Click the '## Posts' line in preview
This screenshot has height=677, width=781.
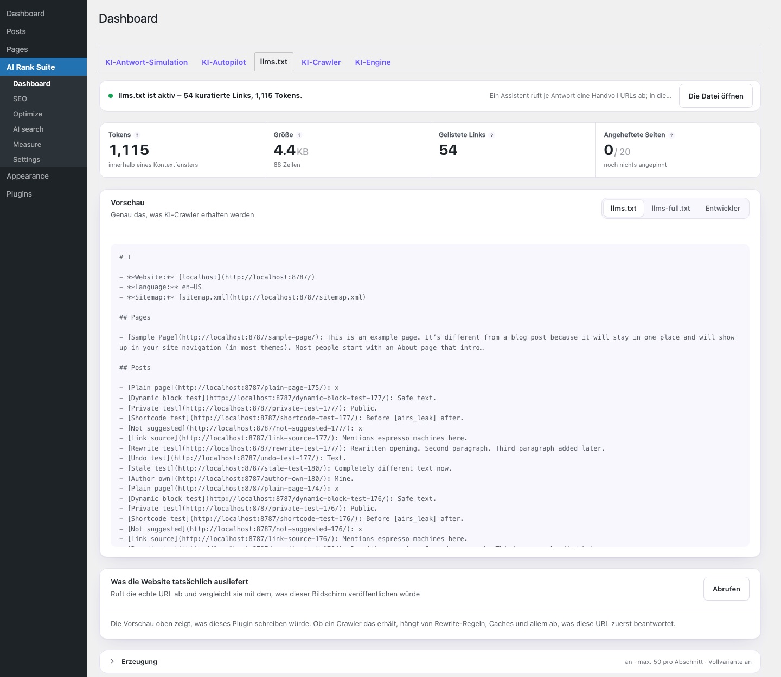135,368
